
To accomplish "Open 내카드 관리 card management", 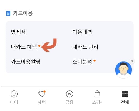I will click(x=85, y=47).
